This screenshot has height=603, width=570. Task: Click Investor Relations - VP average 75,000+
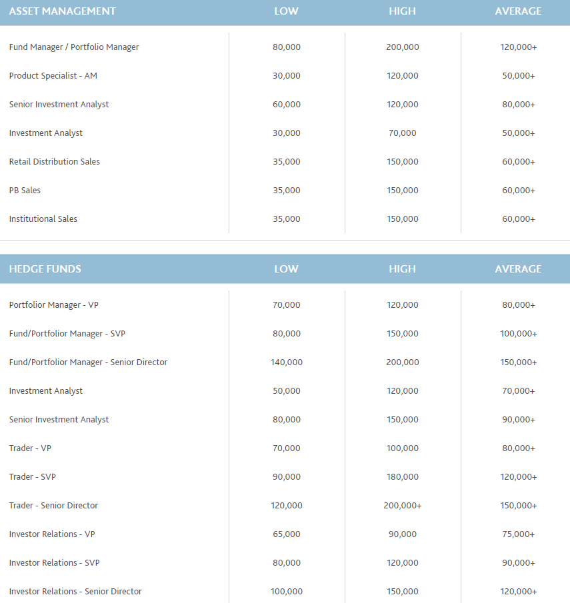tap(519, 534)
